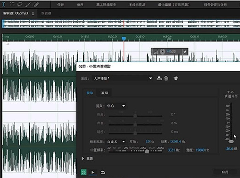
Task: Click the 开始 20 Hz value
Action: coord(150,141)
